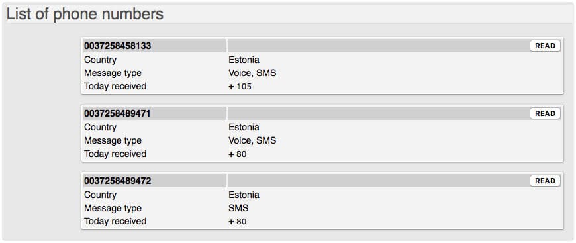This screenshot has height=243, width=576.
Task: Select phone number 0037258489471
Action: click(x=117, y=114)
